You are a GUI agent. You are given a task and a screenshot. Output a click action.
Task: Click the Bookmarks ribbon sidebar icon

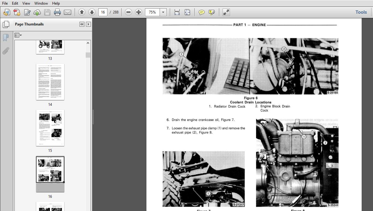point(6,37)
